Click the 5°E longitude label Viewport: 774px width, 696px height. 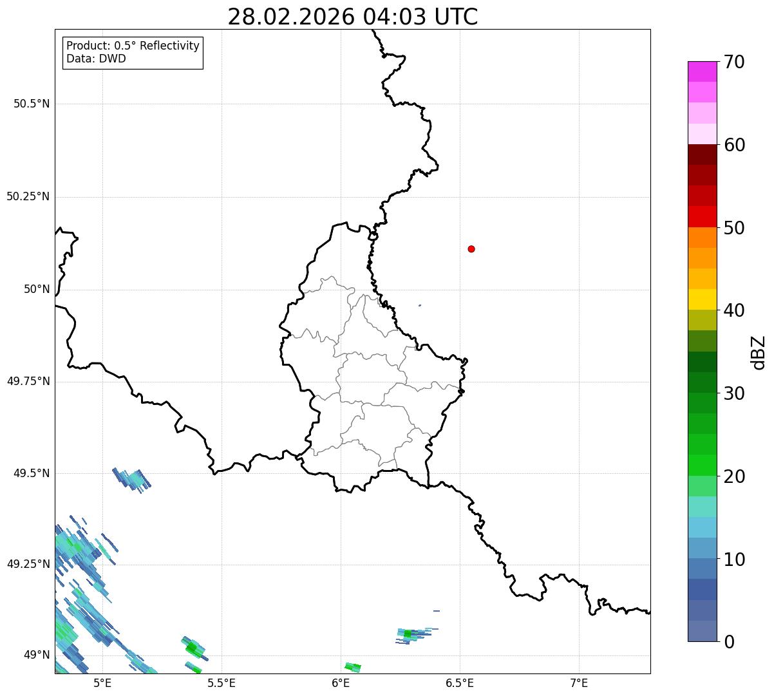click(x=102, y=682)
